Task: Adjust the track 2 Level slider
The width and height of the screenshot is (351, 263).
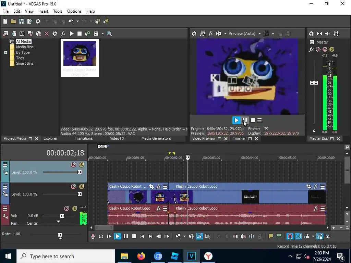Action: pyautogui.click(x=80, y=194)
